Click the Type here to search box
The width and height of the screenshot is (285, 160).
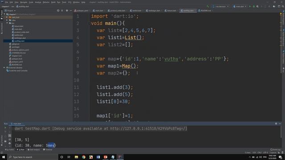[x=33, y=157]
